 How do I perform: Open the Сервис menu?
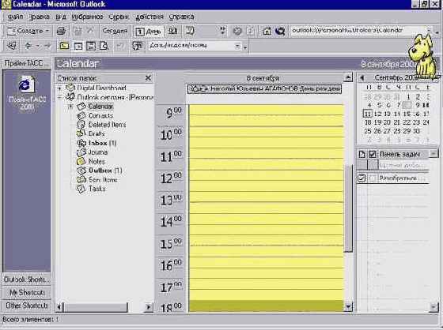(119, 17)
